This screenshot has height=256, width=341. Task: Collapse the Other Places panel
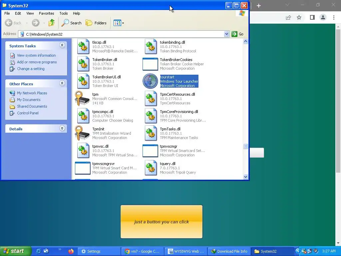(x=62, y=83)
